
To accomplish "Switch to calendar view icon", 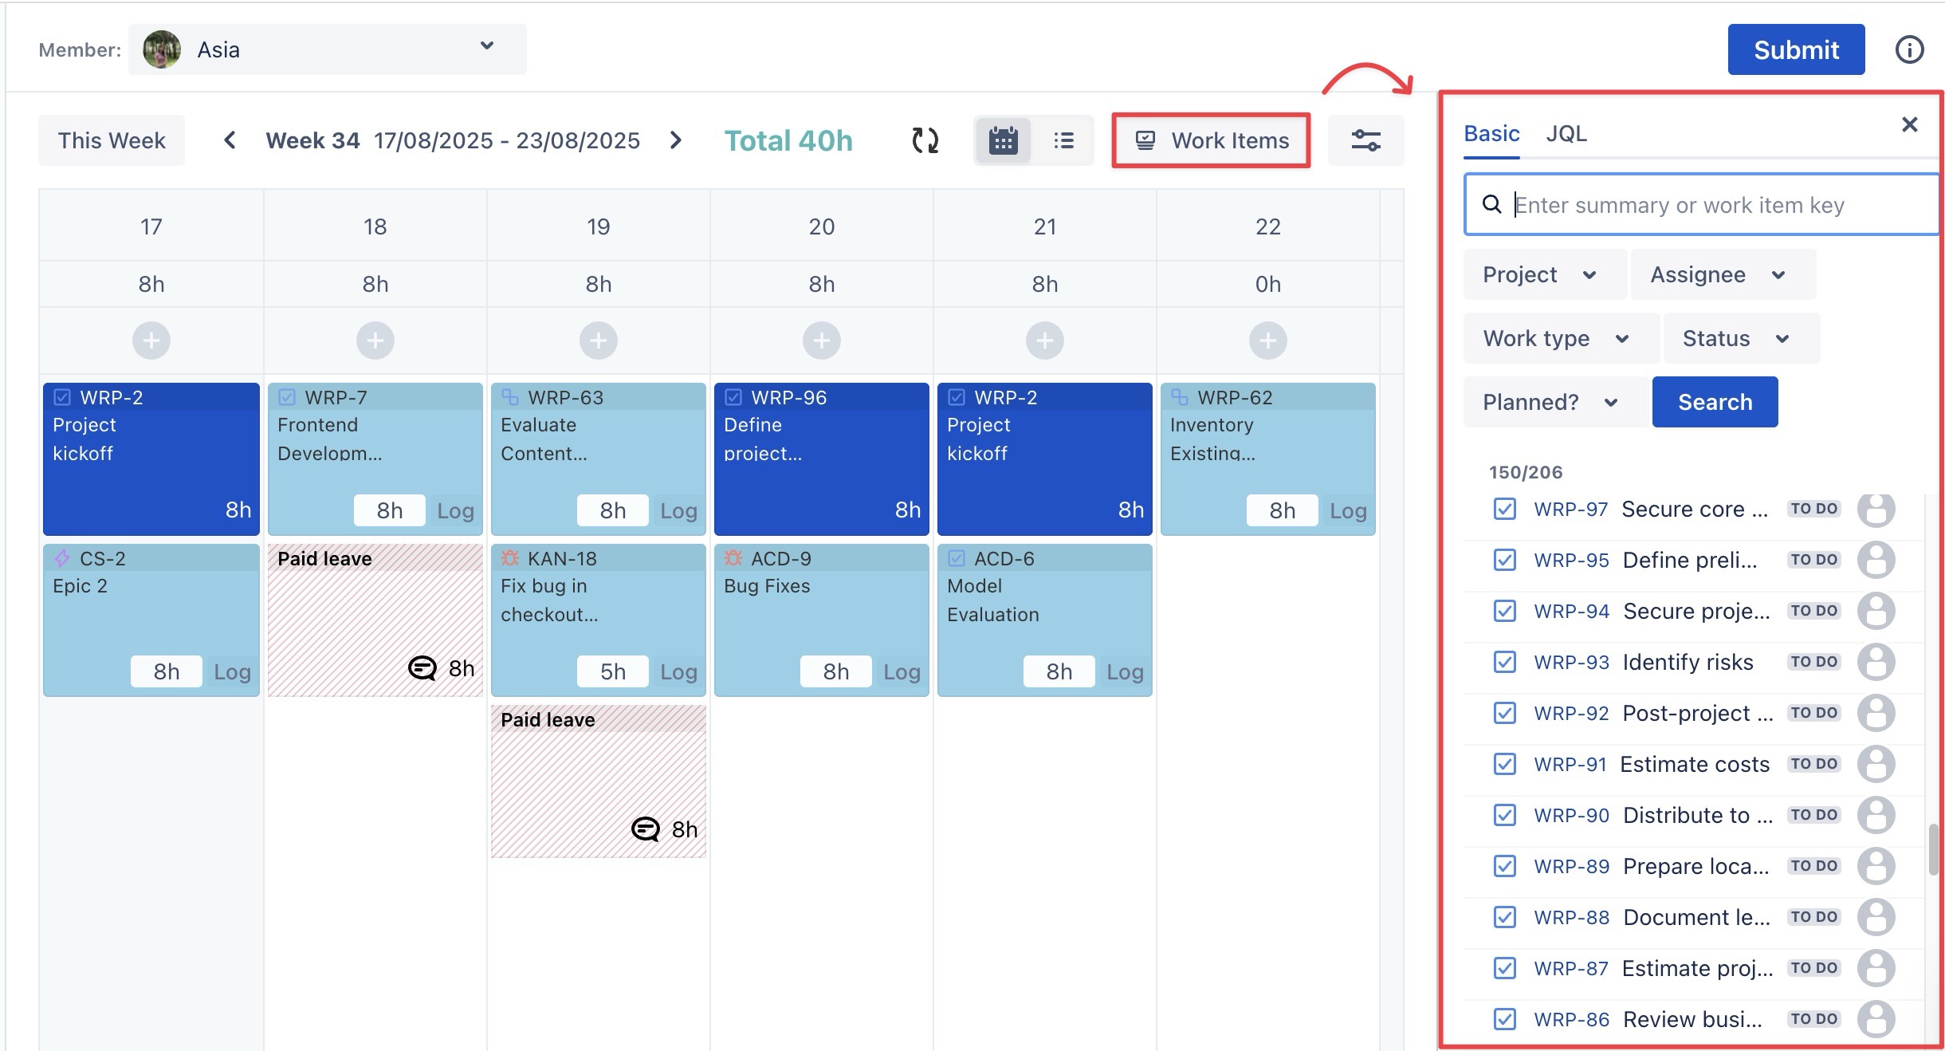I will 1003,140.
